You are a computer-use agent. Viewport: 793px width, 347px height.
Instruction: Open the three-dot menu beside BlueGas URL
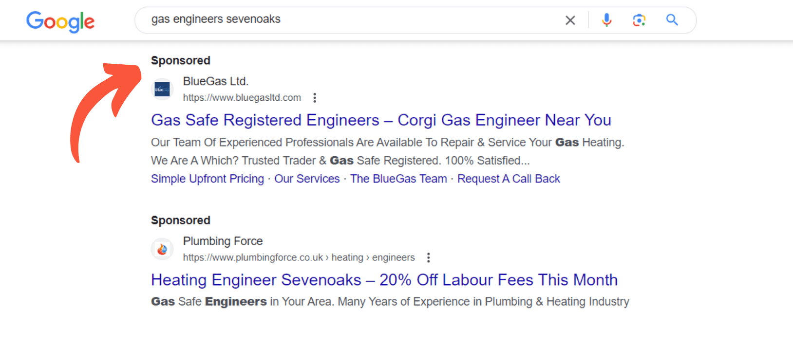(x=315, y=97)
